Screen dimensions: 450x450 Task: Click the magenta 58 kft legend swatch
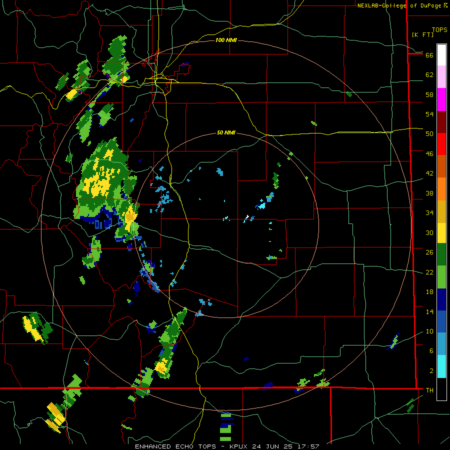point(441,99)
